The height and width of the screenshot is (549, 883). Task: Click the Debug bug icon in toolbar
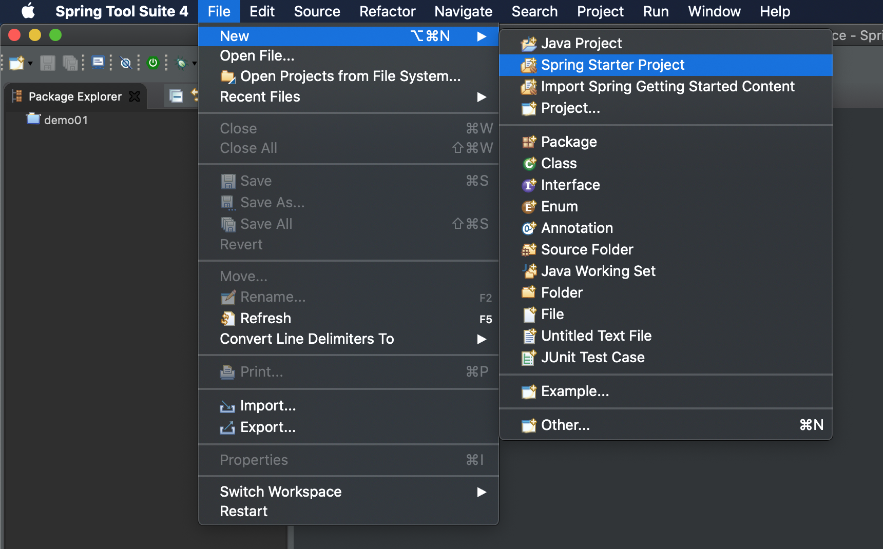click(181, 63)
